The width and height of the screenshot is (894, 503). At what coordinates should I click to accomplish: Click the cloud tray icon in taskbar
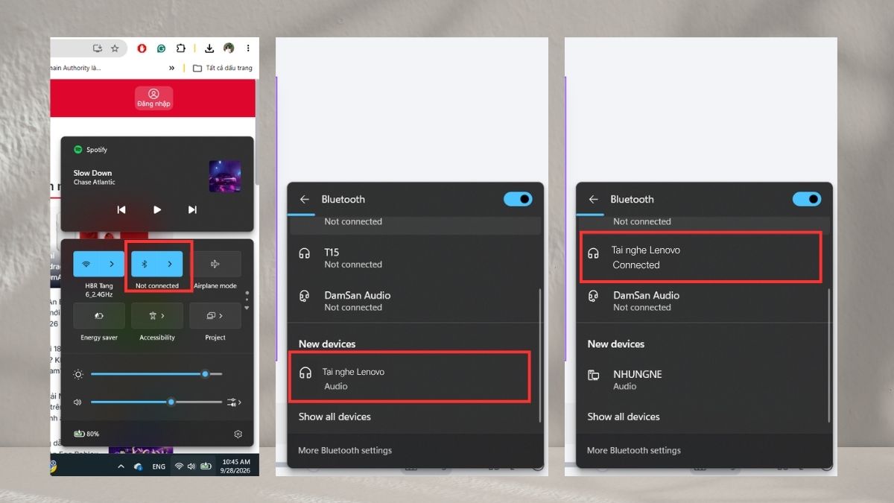138,466
